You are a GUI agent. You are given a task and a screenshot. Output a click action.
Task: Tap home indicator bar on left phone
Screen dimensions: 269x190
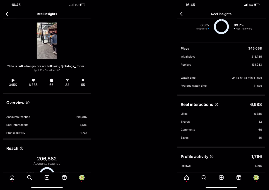click(x=47, y=187)
